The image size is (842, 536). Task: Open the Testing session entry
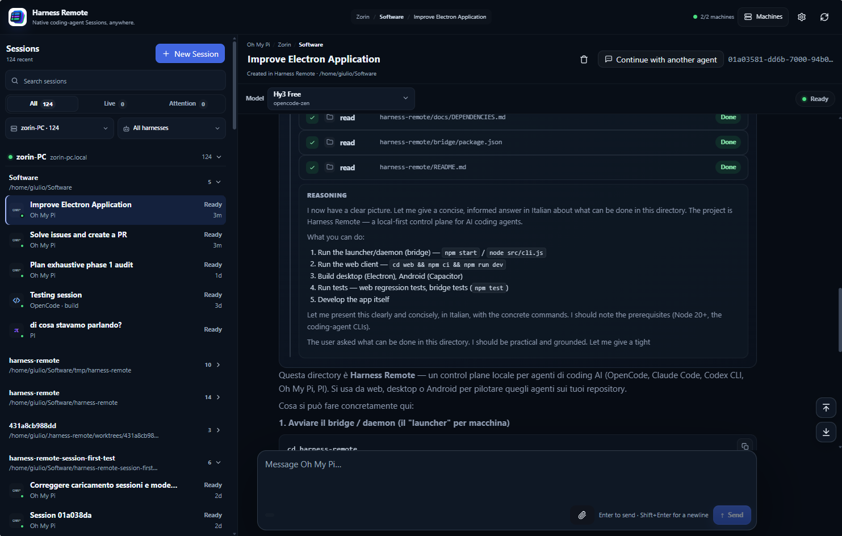pos(115,300)
